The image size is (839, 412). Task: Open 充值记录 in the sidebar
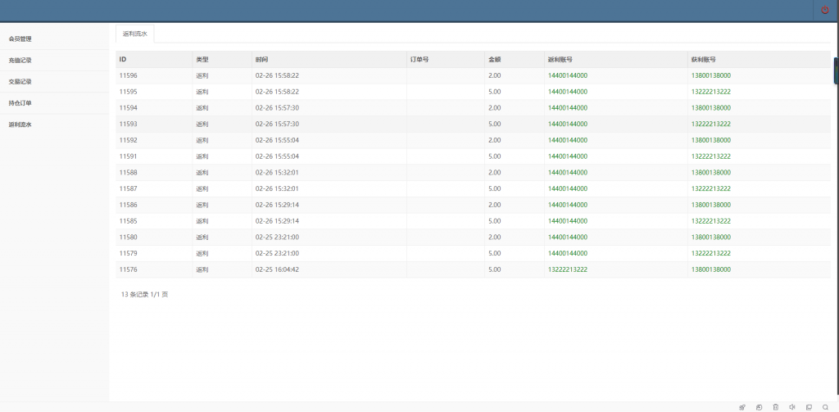point(20,61)
